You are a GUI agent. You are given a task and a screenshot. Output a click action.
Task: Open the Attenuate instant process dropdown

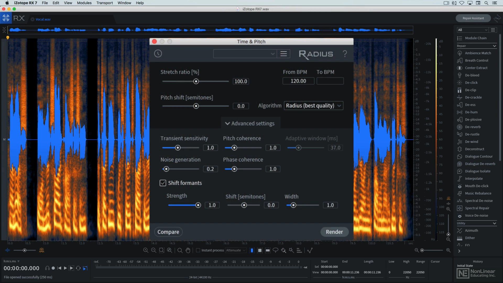pos(236,250)
